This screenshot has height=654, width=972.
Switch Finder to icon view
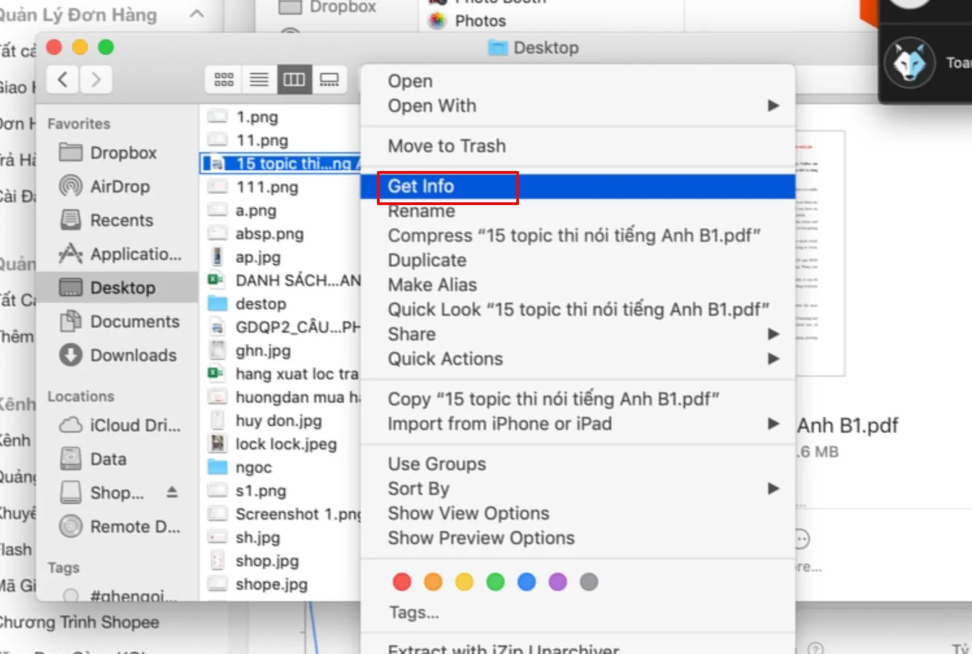[x=224, y=80]
